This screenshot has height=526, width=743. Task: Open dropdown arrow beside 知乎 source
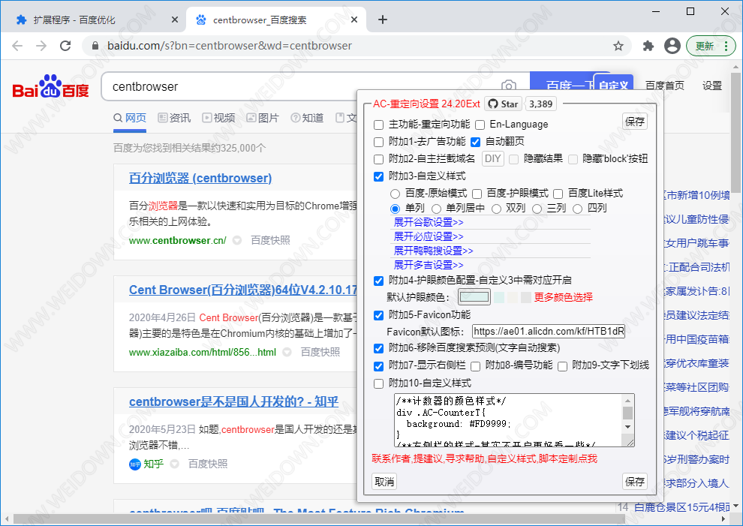point(174,464)
